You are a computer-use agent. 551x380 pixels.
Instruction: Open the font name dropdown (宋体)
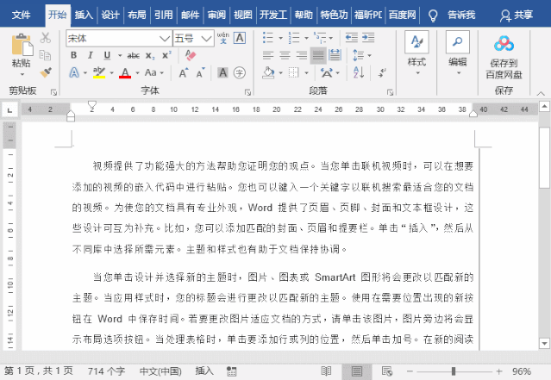(x=165, y=38)
